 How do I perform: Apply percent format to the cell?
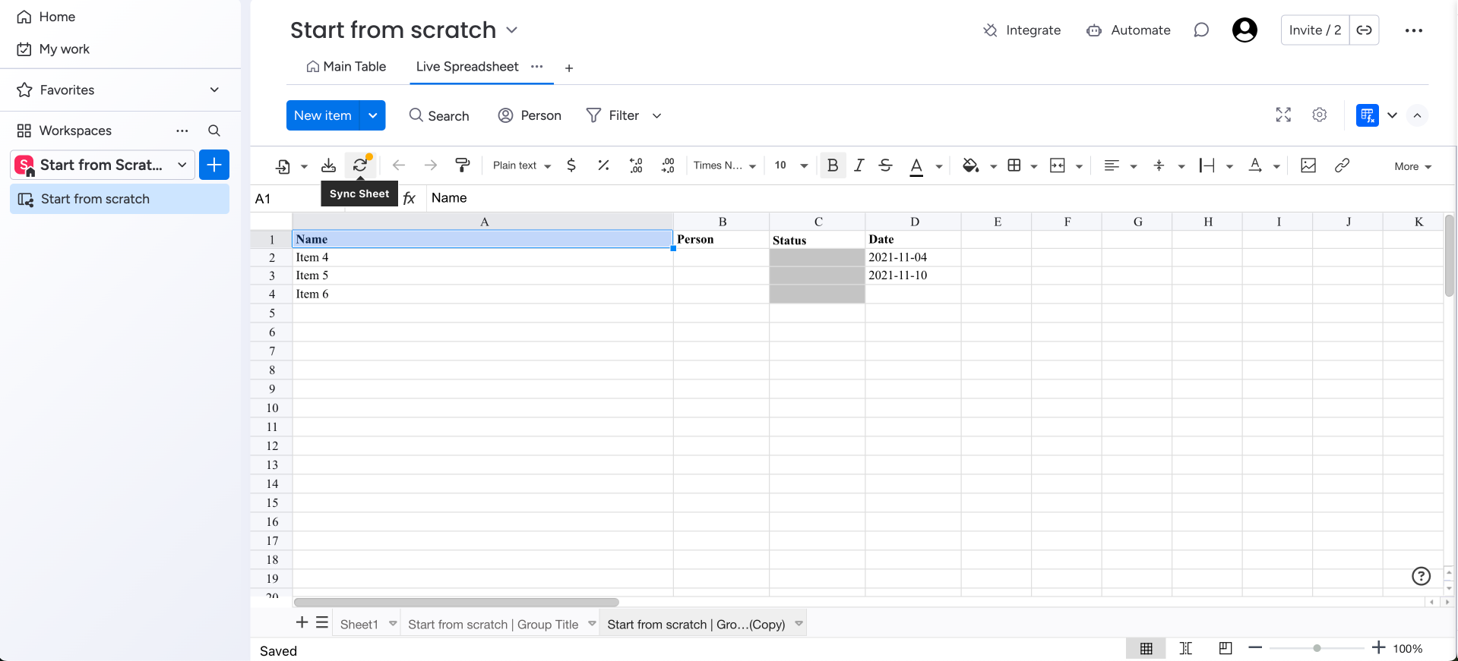(x=603, y=165)
